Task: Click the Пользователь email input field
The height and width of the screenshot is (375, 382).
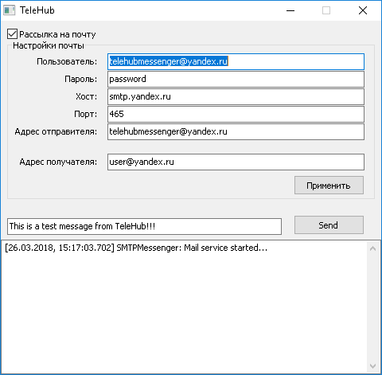Action: tap(236, 61)
